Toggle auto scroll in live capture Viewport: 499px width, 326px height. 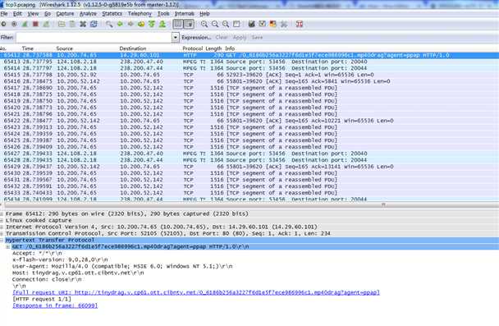[189, 24]
